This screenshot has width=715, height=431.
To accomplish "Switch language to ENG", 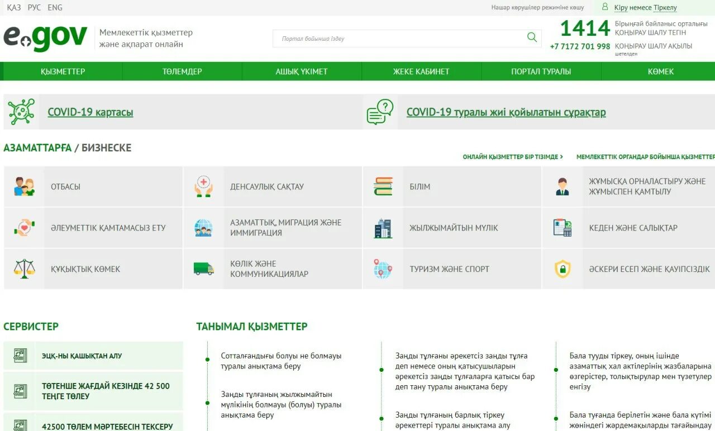I will 55,7.
